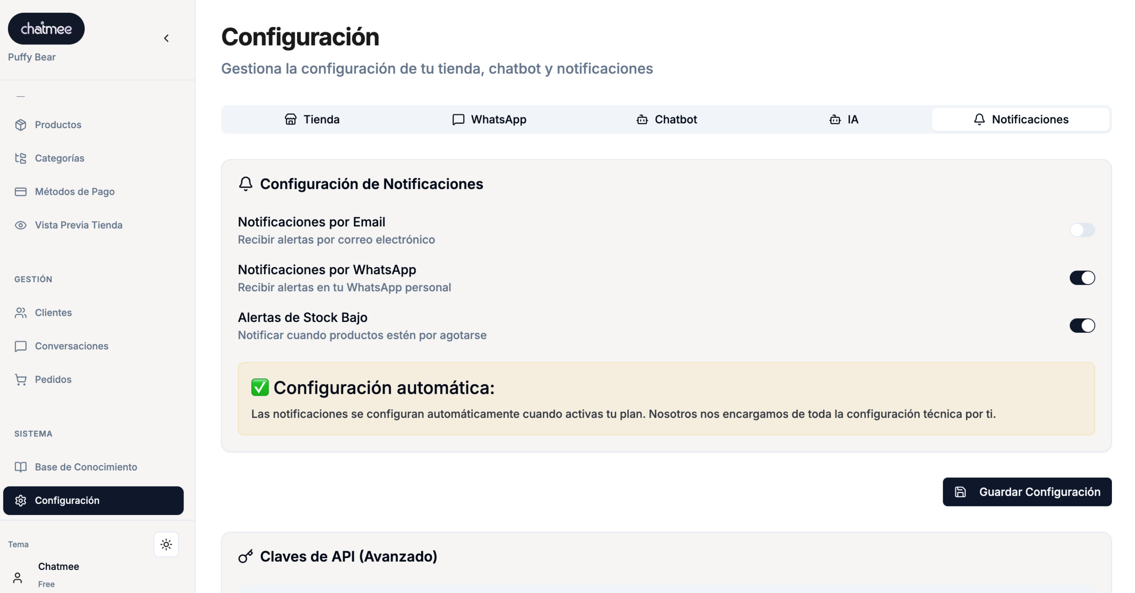This screenshot has width=1135, height=593.
Task: Open Categorías via its tree icon
Action: click(20, 158)
